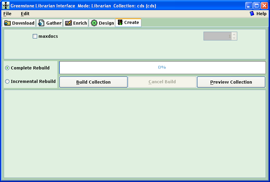Click the Preview Collection button
270x182 pixels.
(231, 82)
